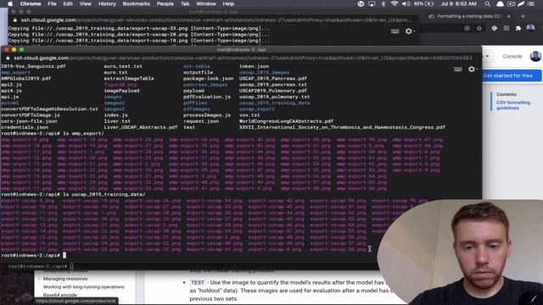Image resolution: width=543 pixels, height=305 pixels.
Task: Click processImages.js in terminal listing
Action: click(207, 115)
